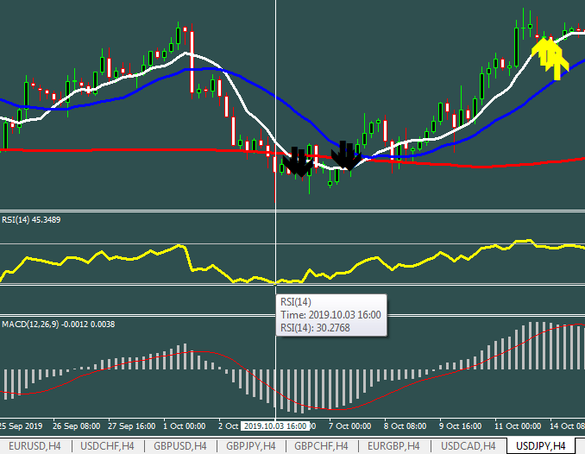Screen dimensions: 585x454
Task: Open the USDCHF,H4 chart tab
Action: pyautogui.click(x=106, y=445)
